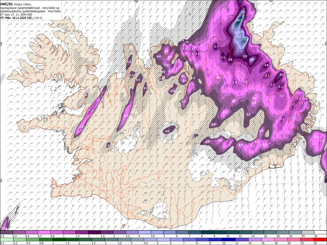The width and height of the screenshot is (327, 245).
Task: Click lower legend swatch starting at 25
Action: (x=307, y=239)
